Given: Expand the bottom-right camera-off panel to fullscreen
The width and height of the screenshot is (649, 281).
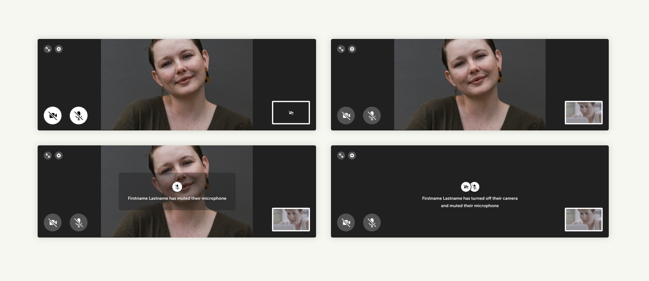Looking at the screenshot, I should (x=341, y=155).
